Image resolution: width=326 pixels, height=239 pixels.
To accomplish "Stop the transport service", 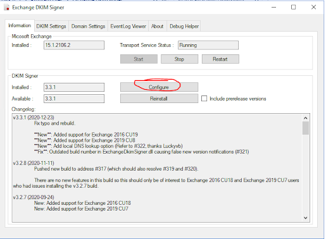I will pos(179,59).
